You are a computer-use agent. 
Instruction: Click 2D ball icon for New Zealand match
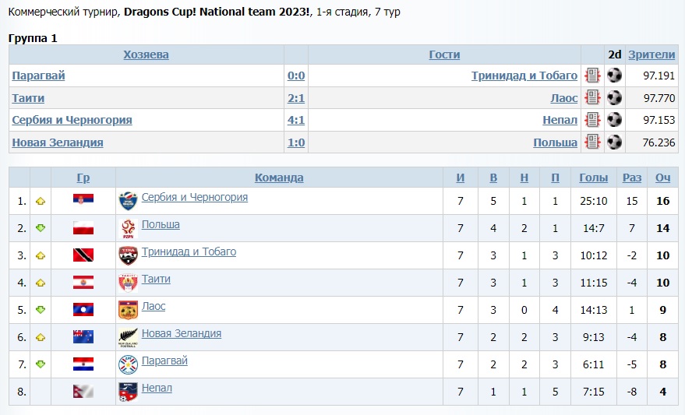click(615, 142)
